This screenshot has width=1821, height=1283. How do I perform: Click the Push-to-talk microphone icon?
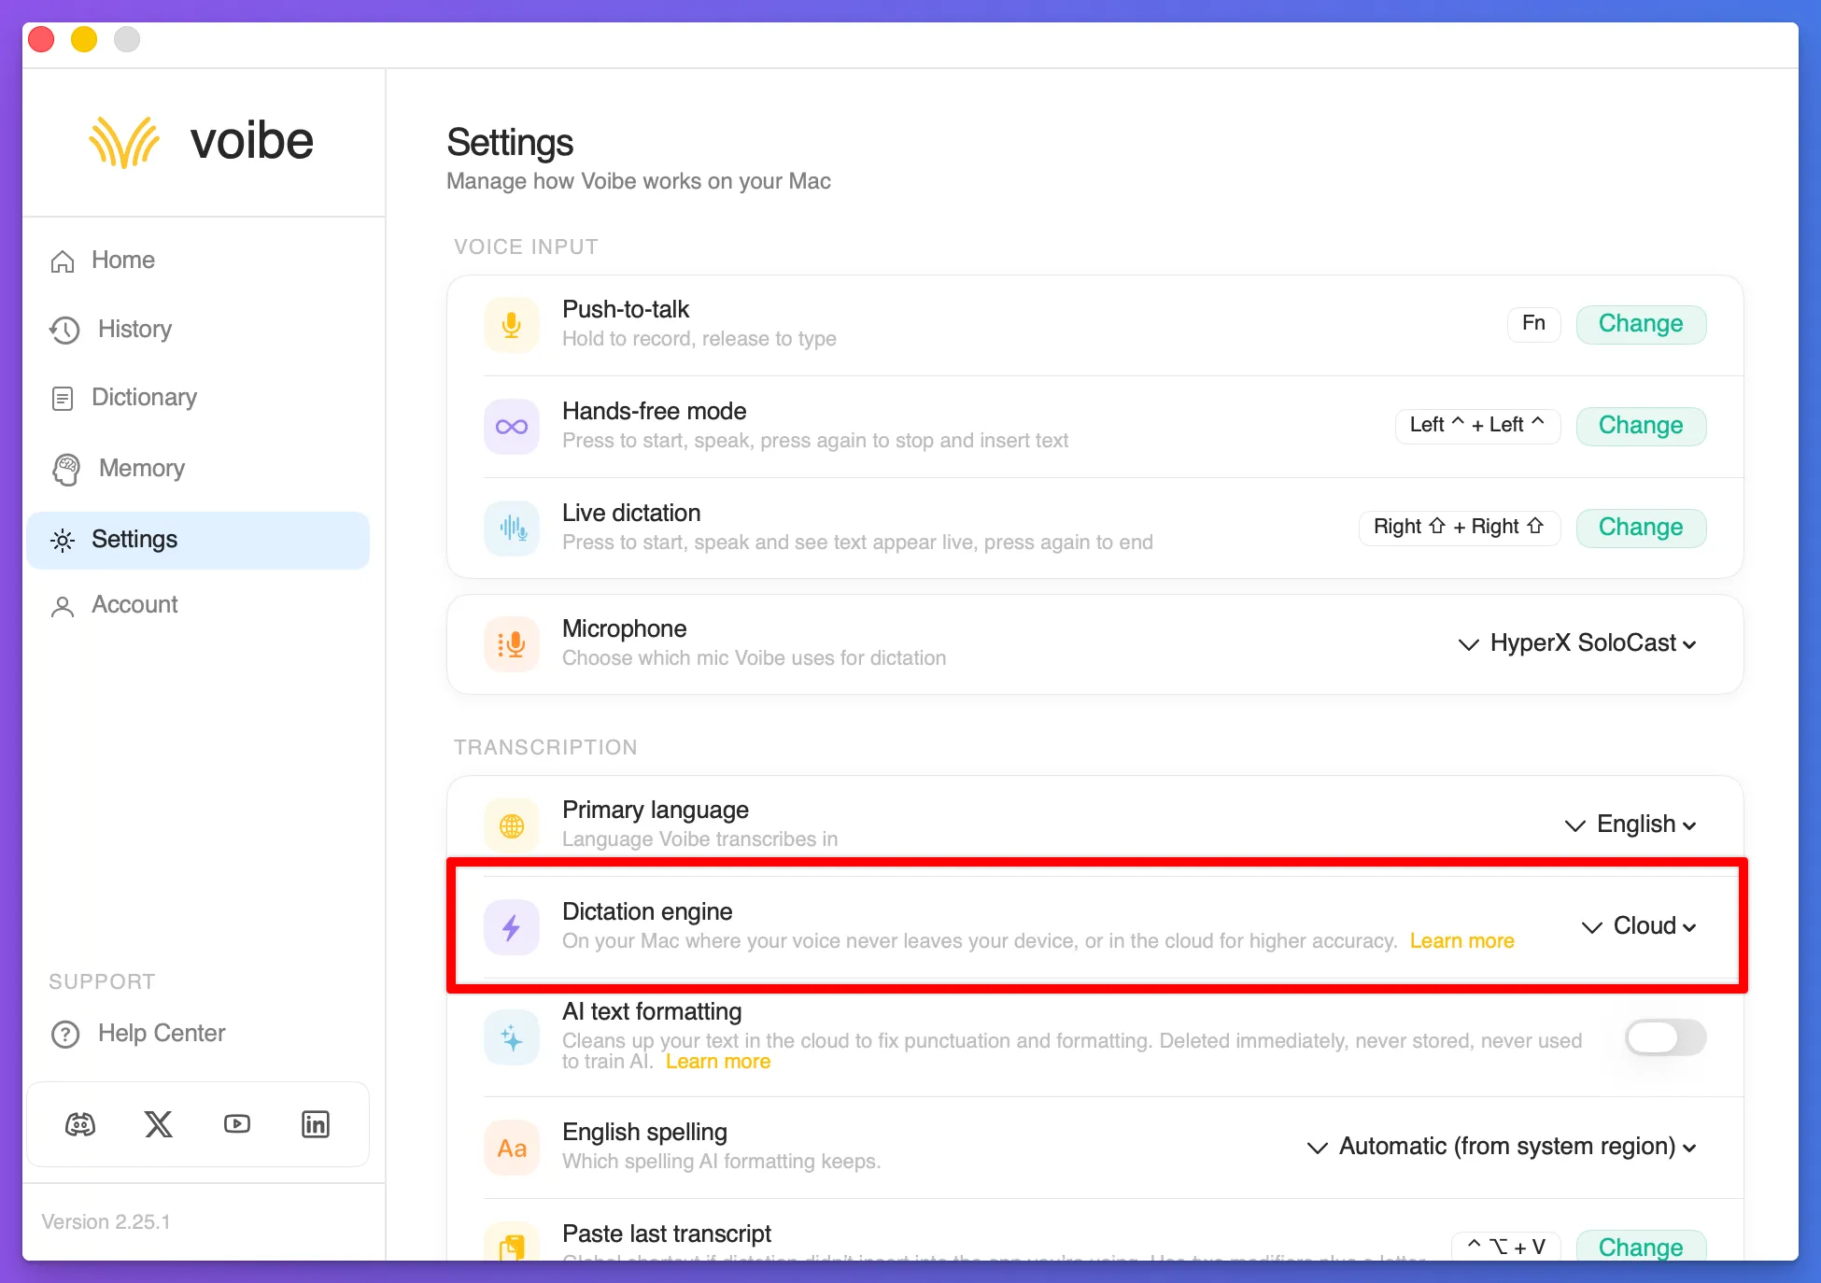[512, 324]
